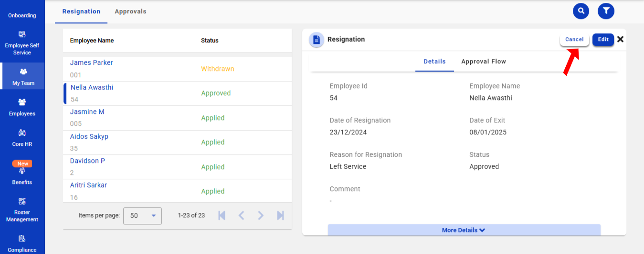
Task: Close the Resignation details panel
Action: 620,40
